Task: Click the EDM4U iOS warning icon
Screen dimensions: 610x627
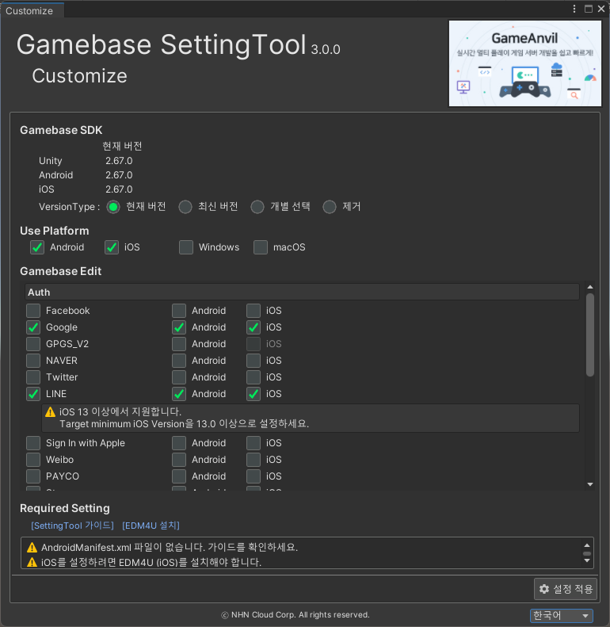Action: [32, 562]
